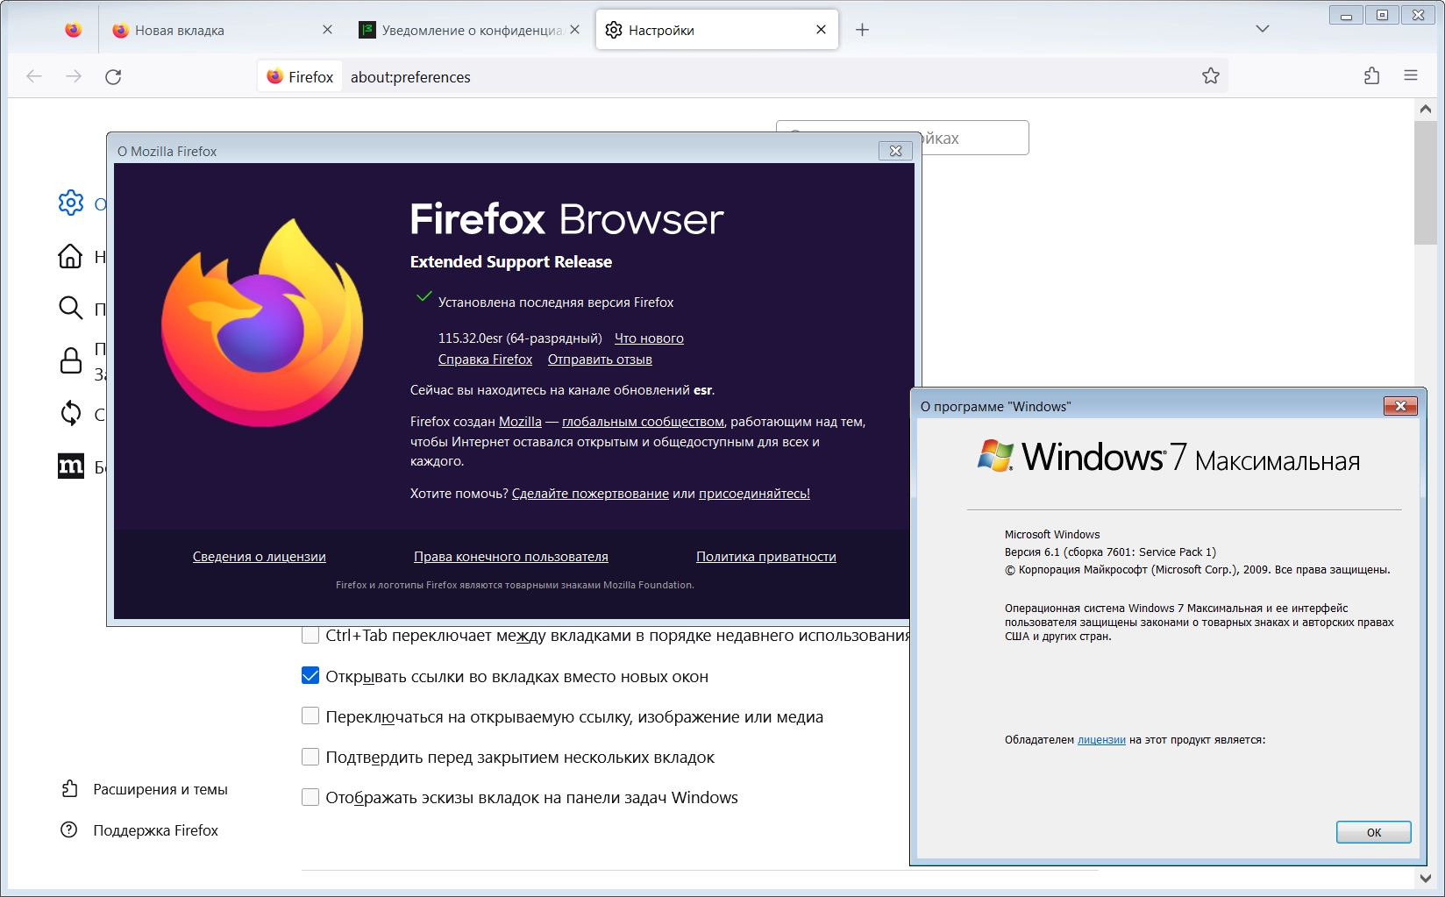Viewport: 1445px width, 897px height.
Task: Enable Переключаться на открываемую ссылку checkbox
Action: (x=310, y=716)
